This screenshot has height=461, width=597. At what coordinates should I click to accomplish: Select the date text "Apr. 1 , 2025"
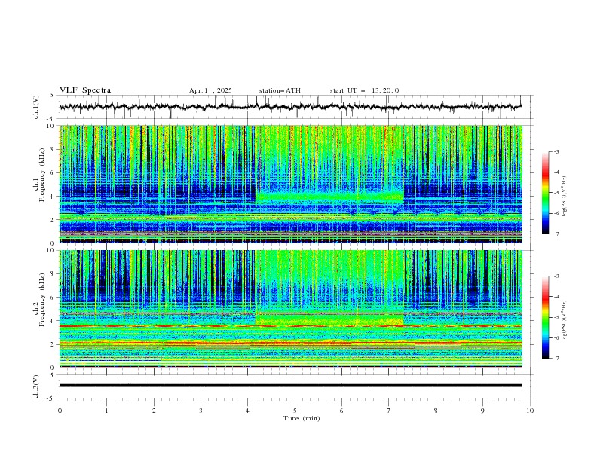point(210,90)
